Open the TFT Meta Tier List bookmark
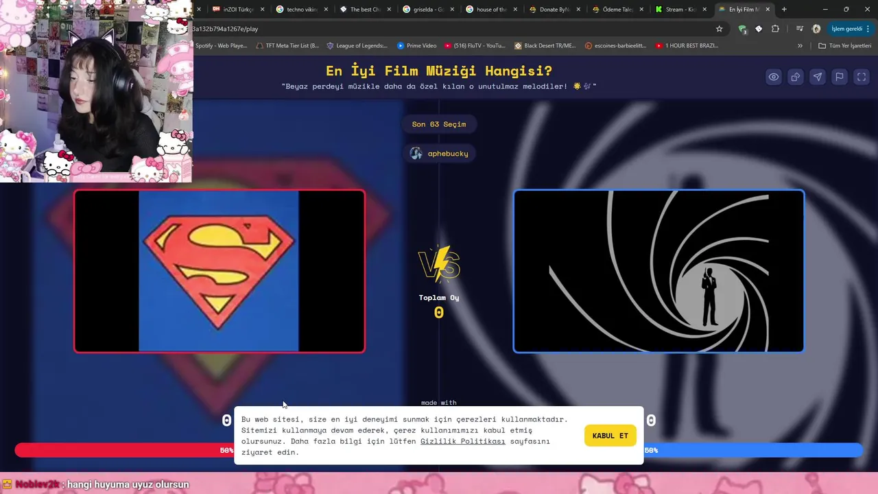Image resolution: width=878 pixels, height=494 pixels. [287, 46]
